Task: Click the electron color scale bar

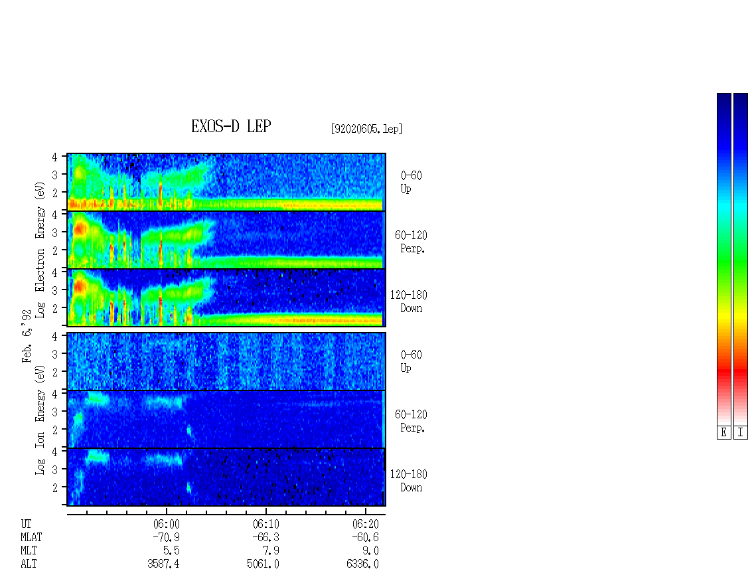Action: [723, 259]
